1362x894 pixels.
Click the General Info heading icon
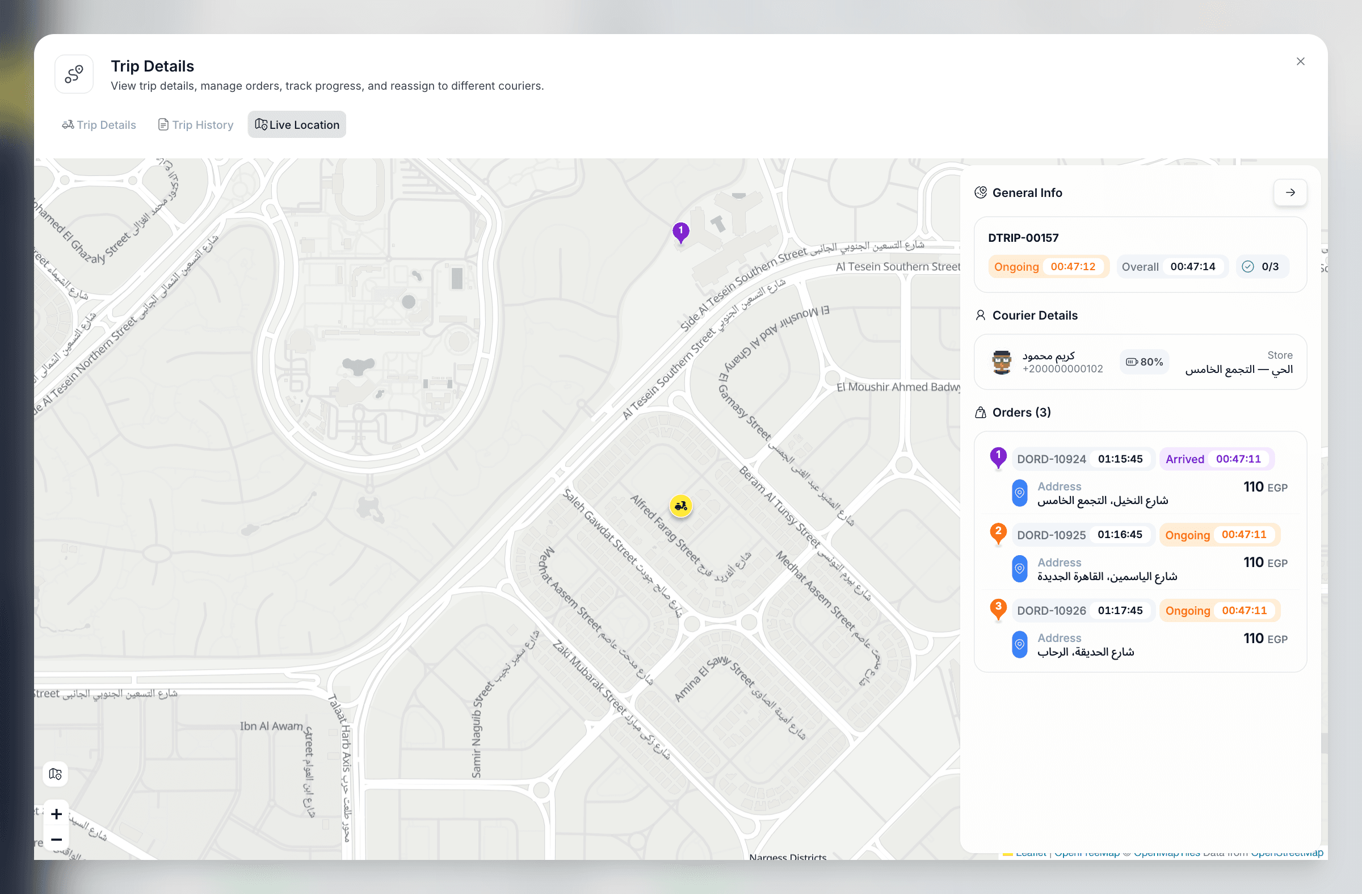click(980, 192)
